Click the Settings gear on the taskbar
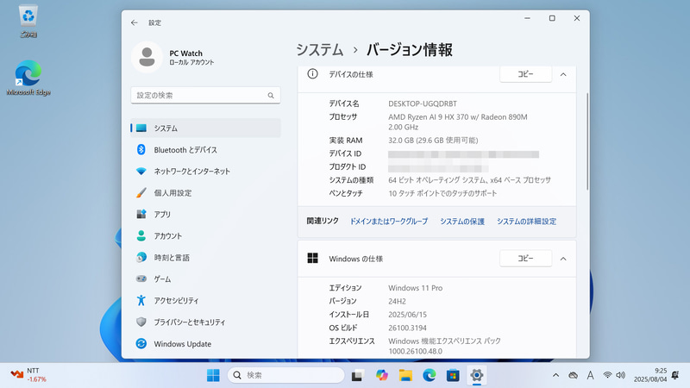Image resolution: width=690 pixels, height=388 pixels. [x=477, y=375]
